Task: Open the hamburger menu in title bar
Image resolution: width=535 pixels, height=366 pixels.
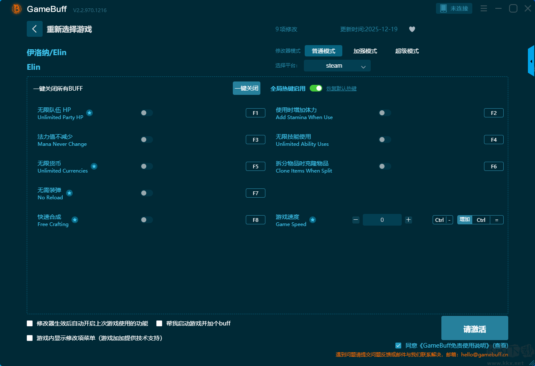Action: click(484, 8)
